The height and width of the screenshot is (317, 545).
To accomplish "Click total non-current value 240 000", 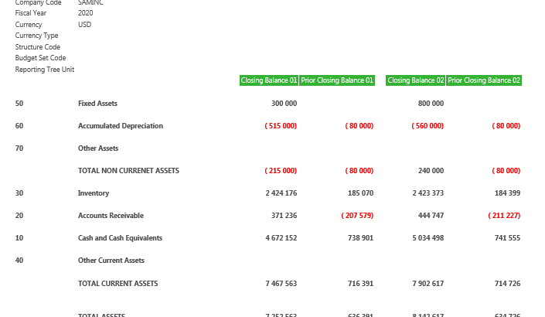I will [x=431, y=171].
